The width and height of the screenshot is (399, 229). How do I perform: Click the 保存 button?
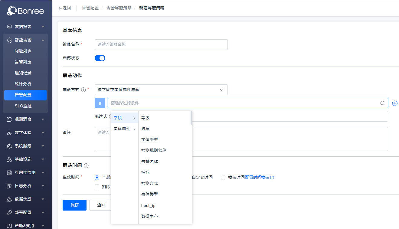pyautogui.click(x=74, y=205)
